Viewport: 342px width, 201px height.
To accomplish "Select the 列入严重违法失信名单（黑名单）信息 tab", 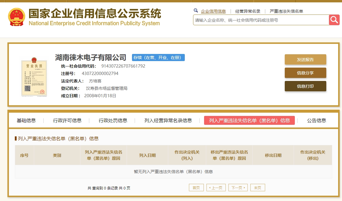I will click(x=249, y=120).
